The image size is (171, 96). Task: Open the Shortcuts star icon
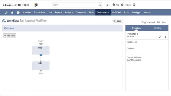[x=12, y=13]
